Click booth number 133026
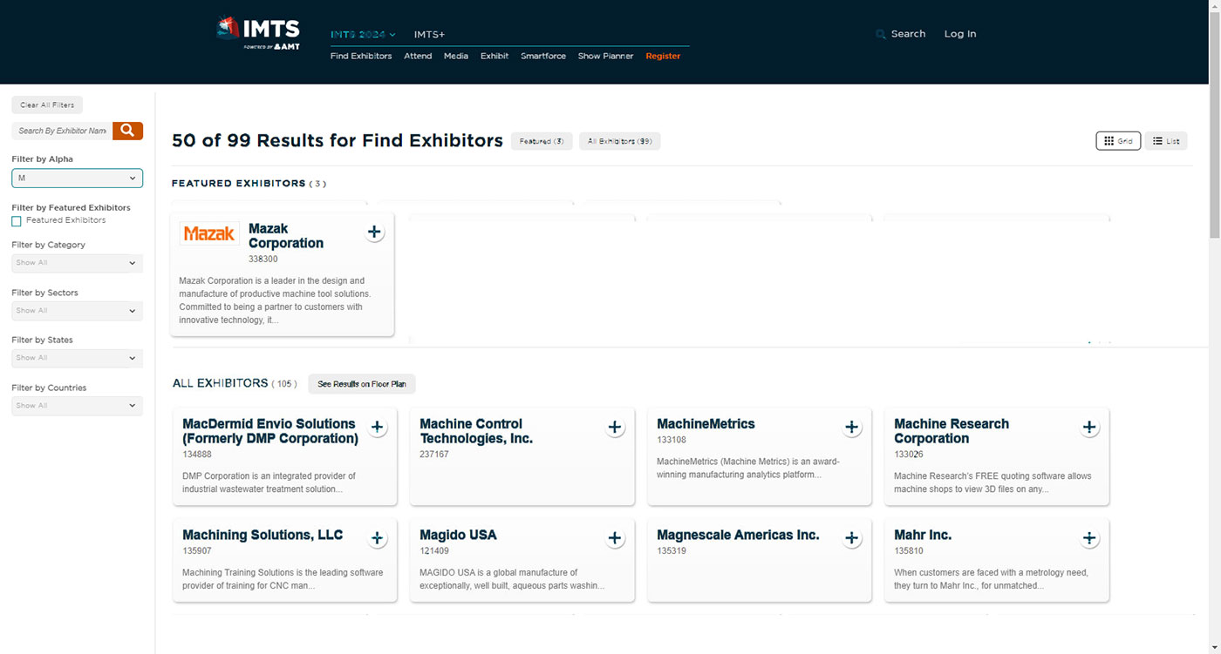The image size is (1221, 654). (x=909, y=455)
